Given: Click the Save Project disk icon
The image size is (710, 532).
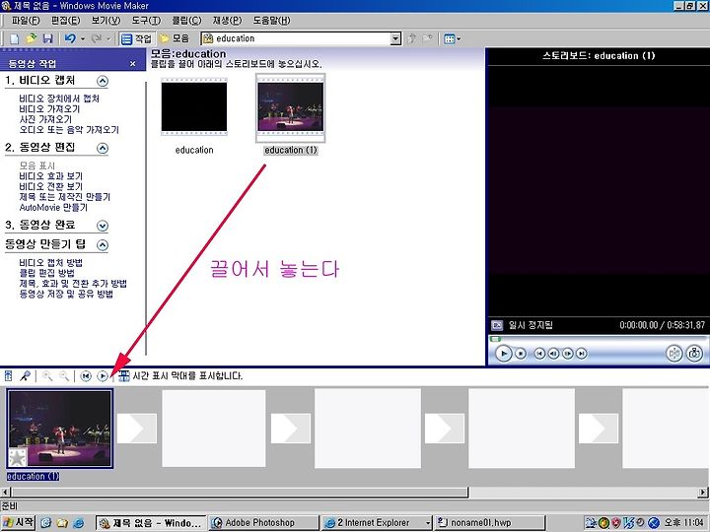Looking at the screenshot, I should pyautogui.click(x=47, y=38).
